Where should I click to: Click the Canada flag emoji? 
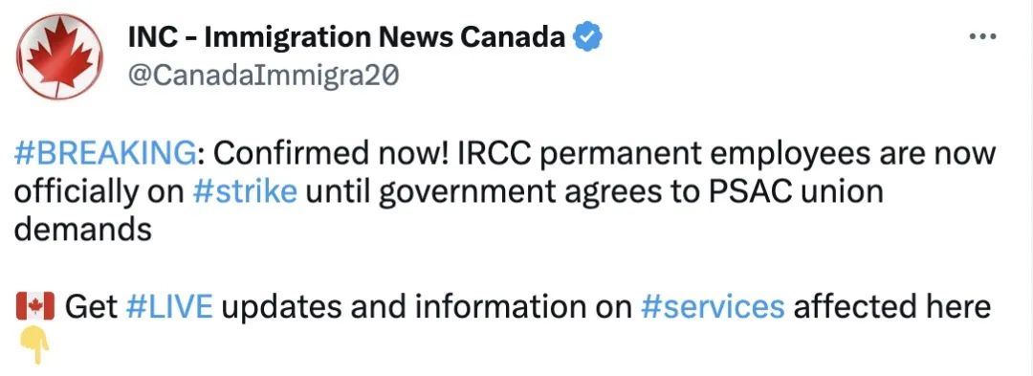coord(35,307)
